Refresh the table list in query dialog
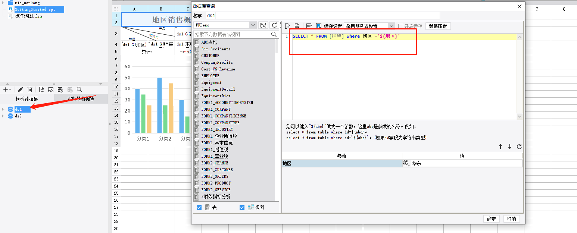This screenshot has width=577, height=233. (x=274, y=25)
